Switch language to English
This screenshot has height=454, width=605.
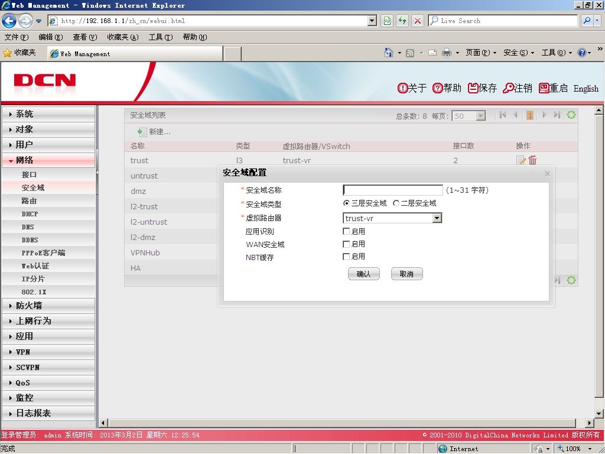(x=586, y=89)
